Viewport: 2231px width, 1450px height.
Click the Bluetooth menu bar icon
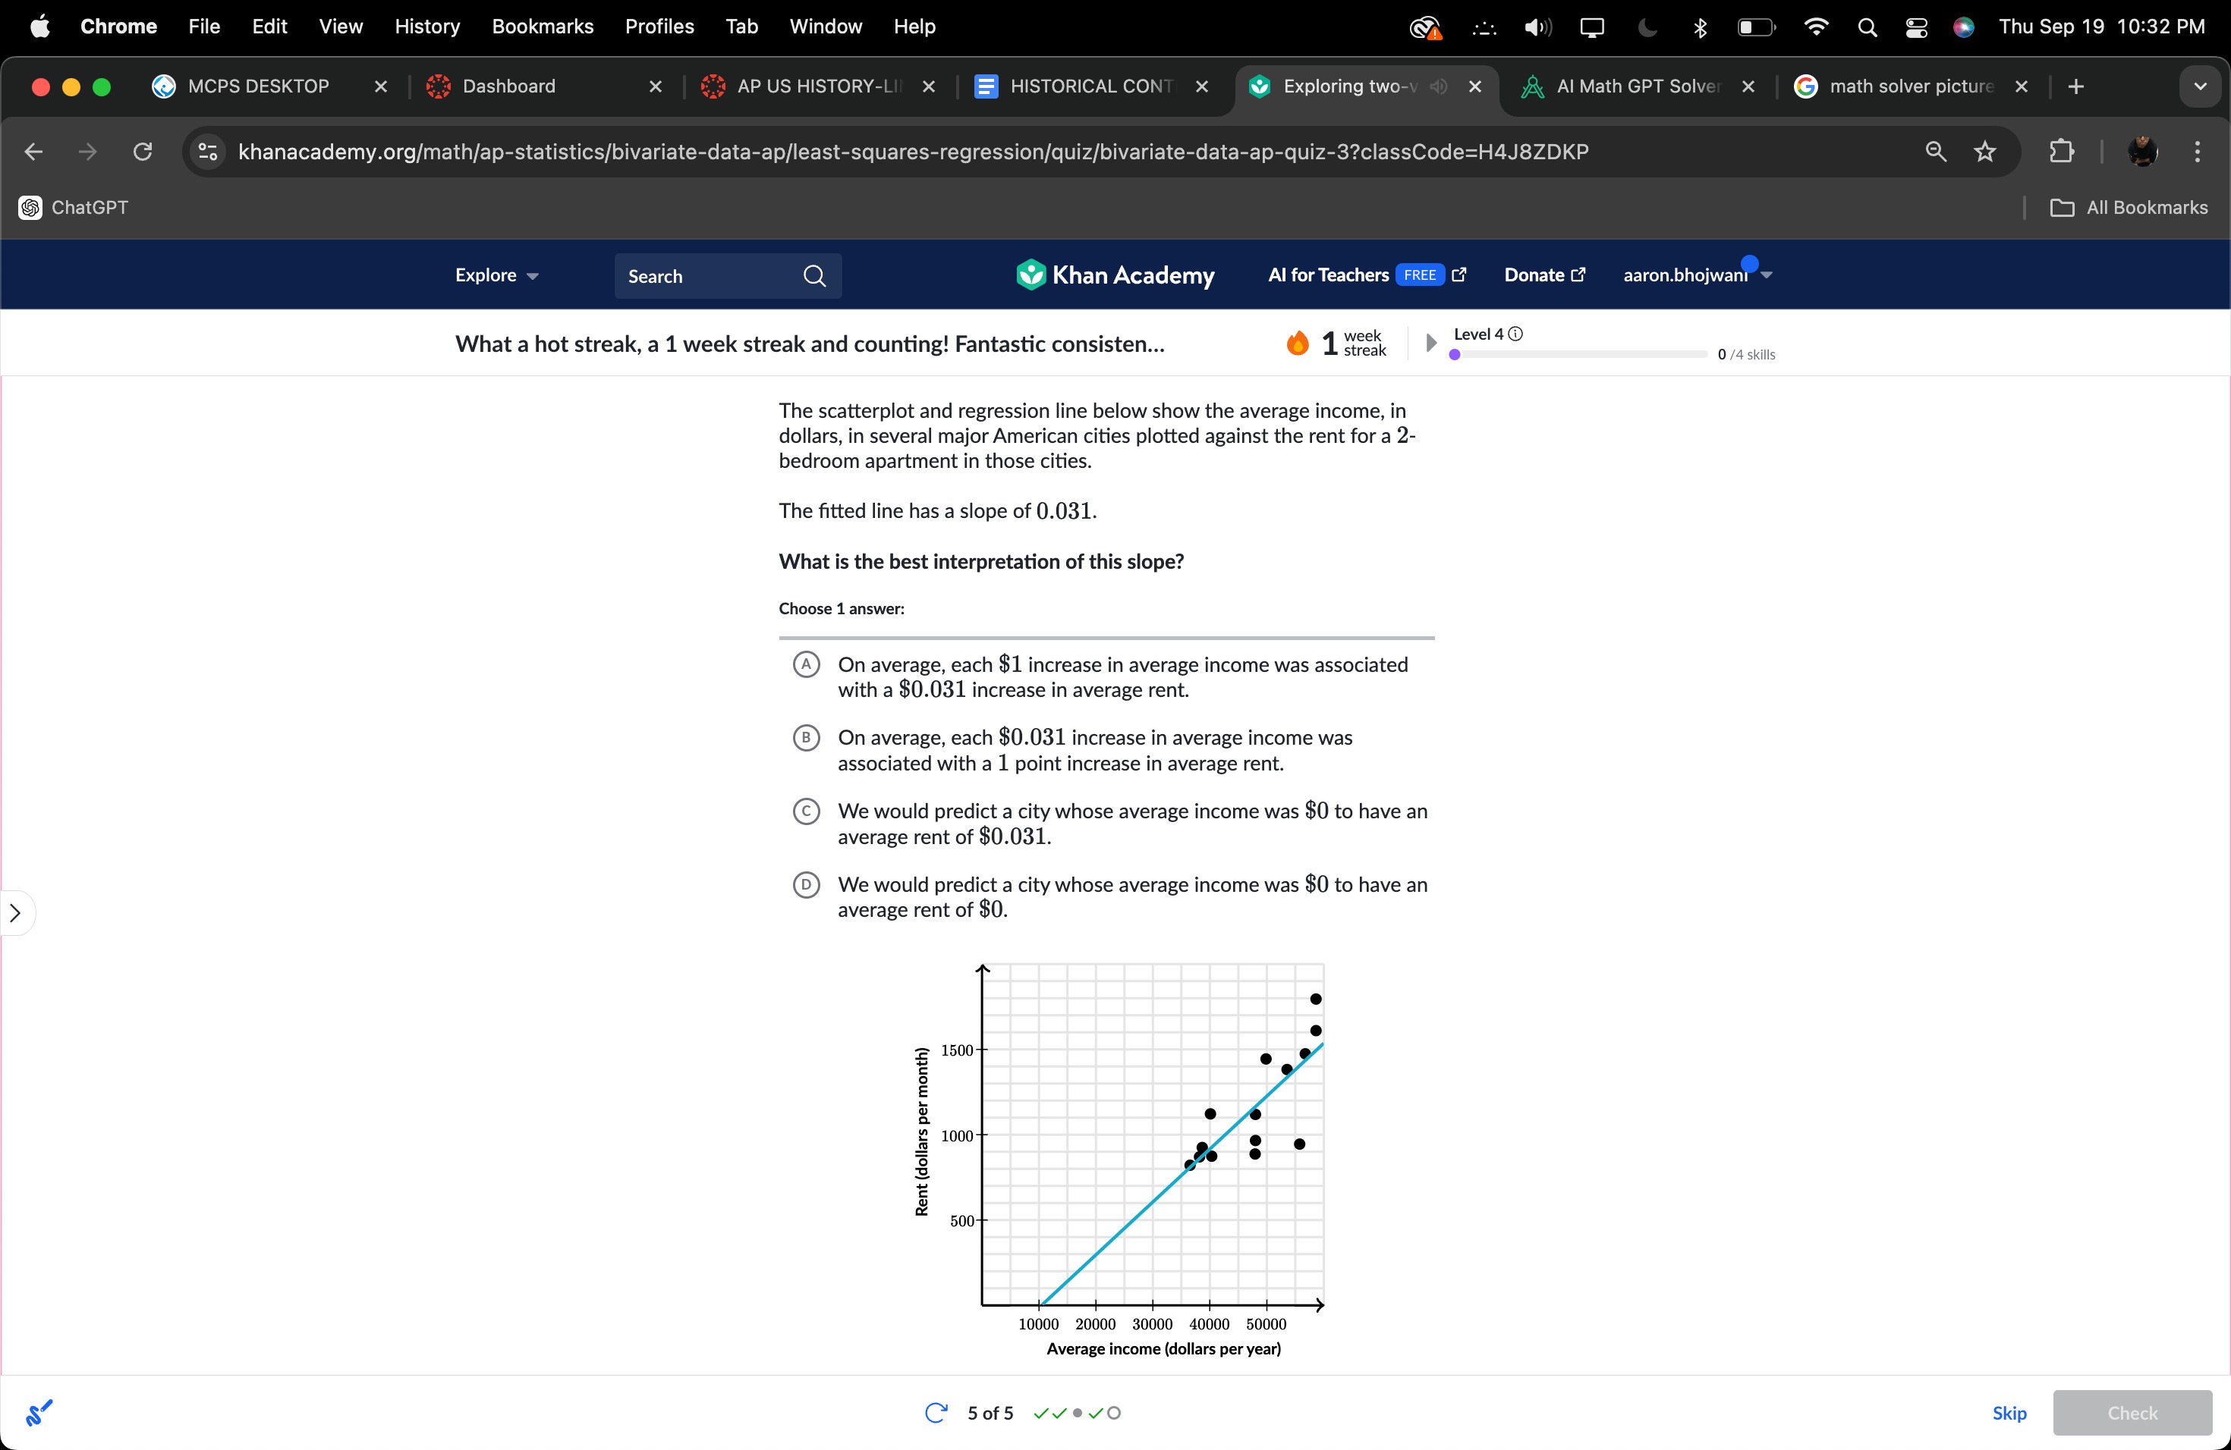click(x=1701, y=27)
